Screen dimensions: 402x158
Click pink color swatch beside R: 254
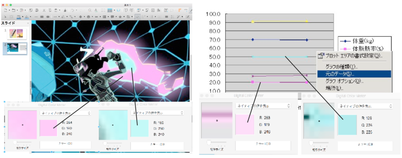pos(48,128)
